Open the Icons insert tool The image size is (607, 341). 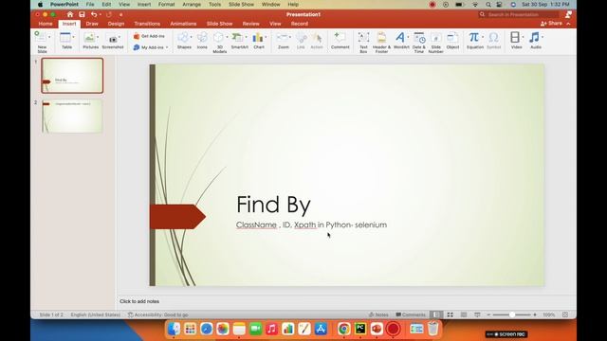click(202, 41)
